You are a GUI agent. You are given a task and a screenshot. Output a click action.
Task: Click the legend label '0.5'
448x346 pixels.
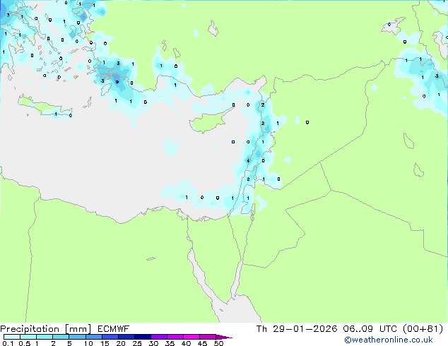coord(24,343)
